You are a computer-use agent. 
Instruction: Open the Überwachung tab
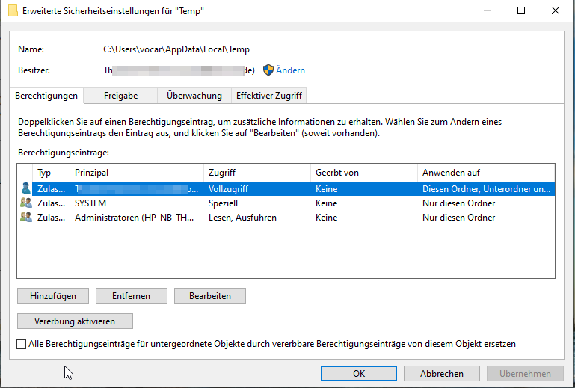194,96
